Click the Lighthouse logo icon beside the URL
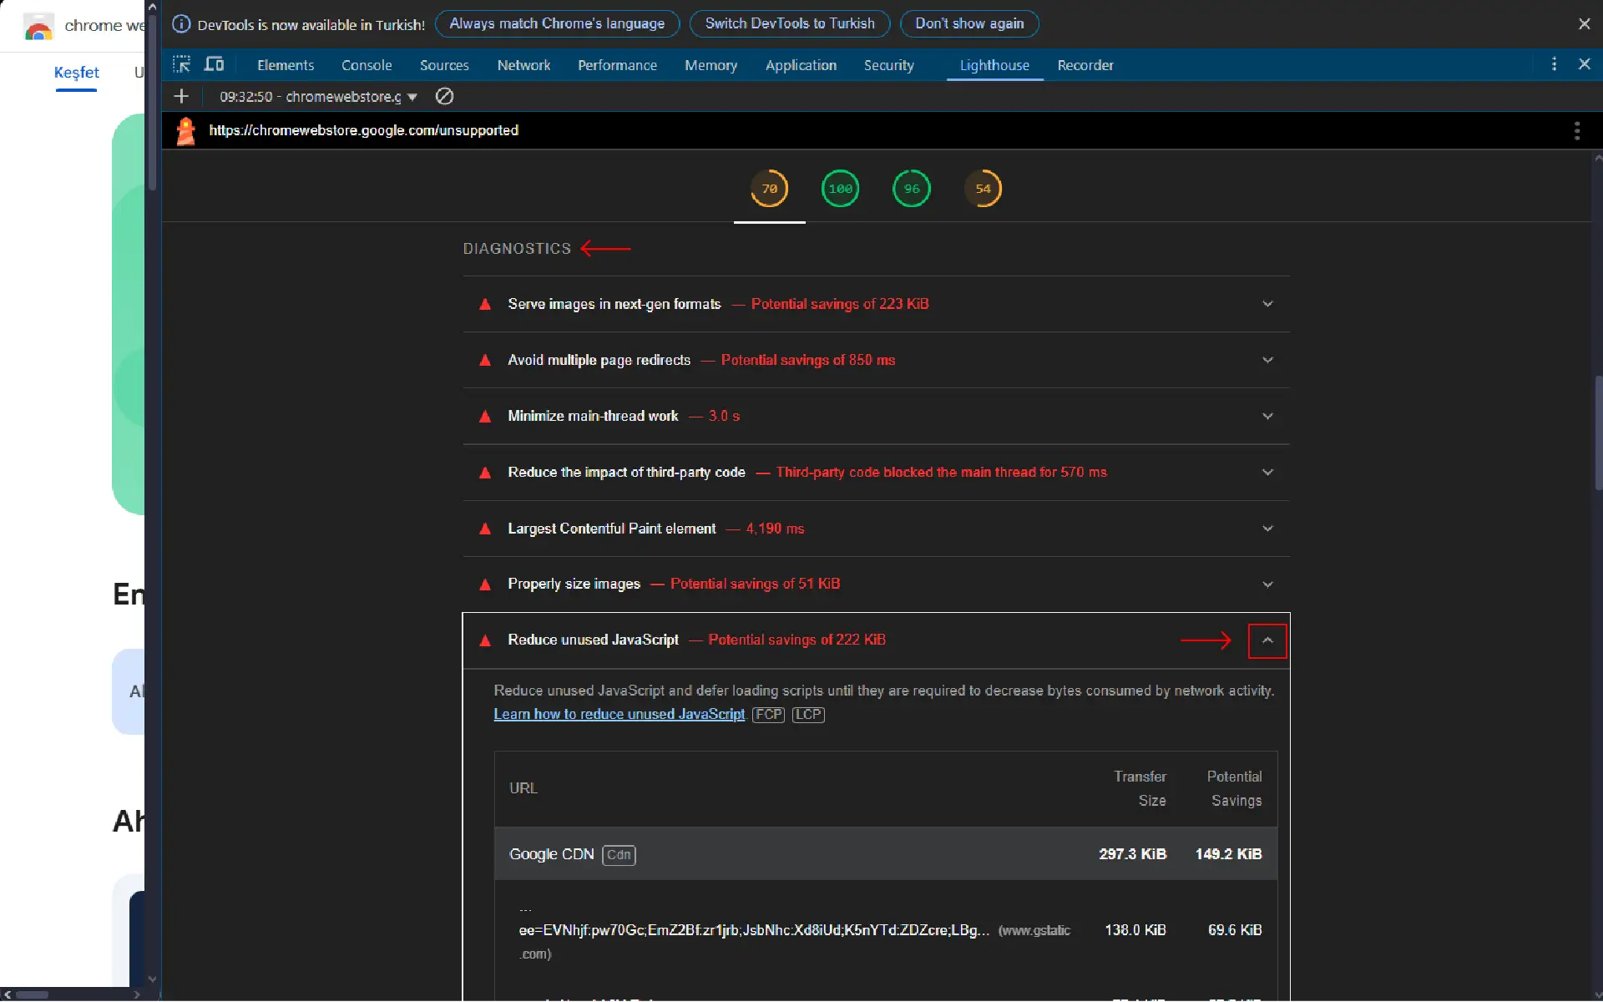 coord(186,131)
